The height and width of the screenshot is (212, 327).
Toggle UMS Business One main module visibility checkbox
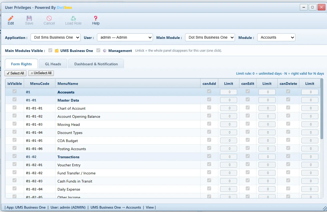coord(50,50)
